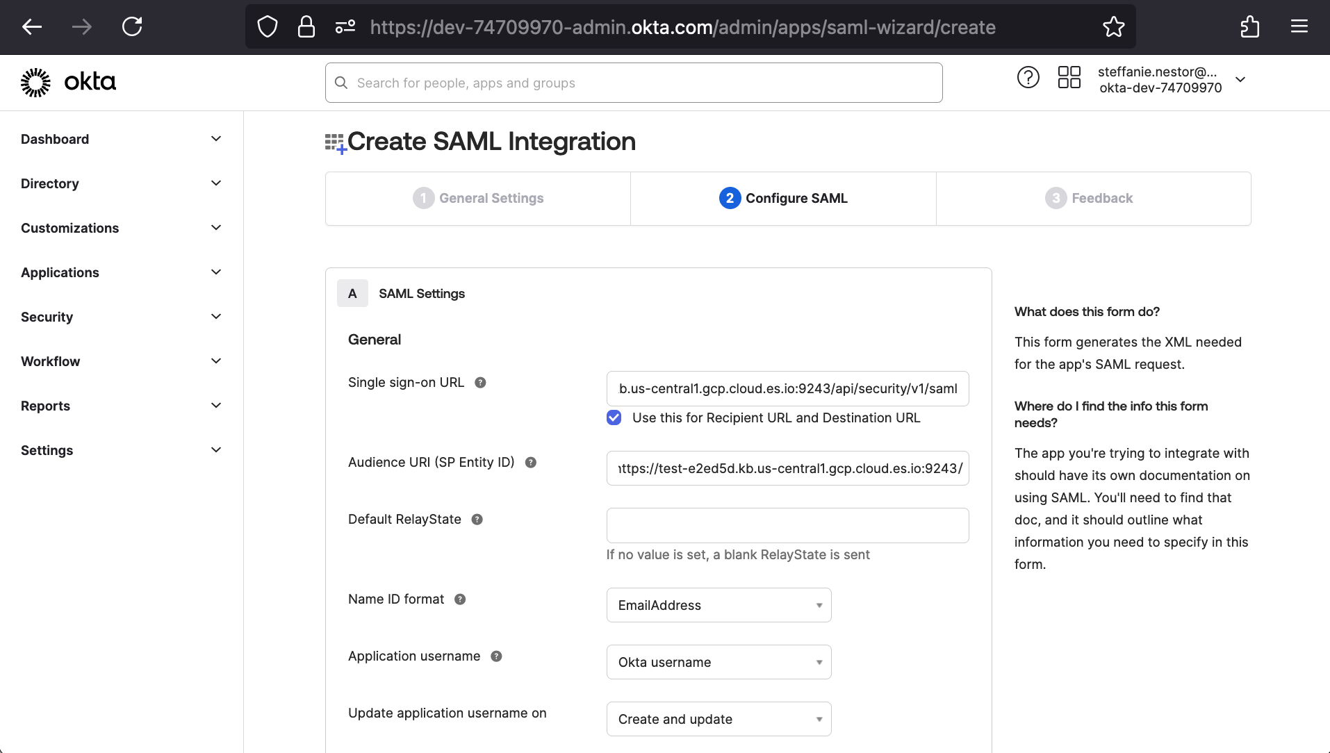Open the Name ID format dropdown

coord(719,605)
